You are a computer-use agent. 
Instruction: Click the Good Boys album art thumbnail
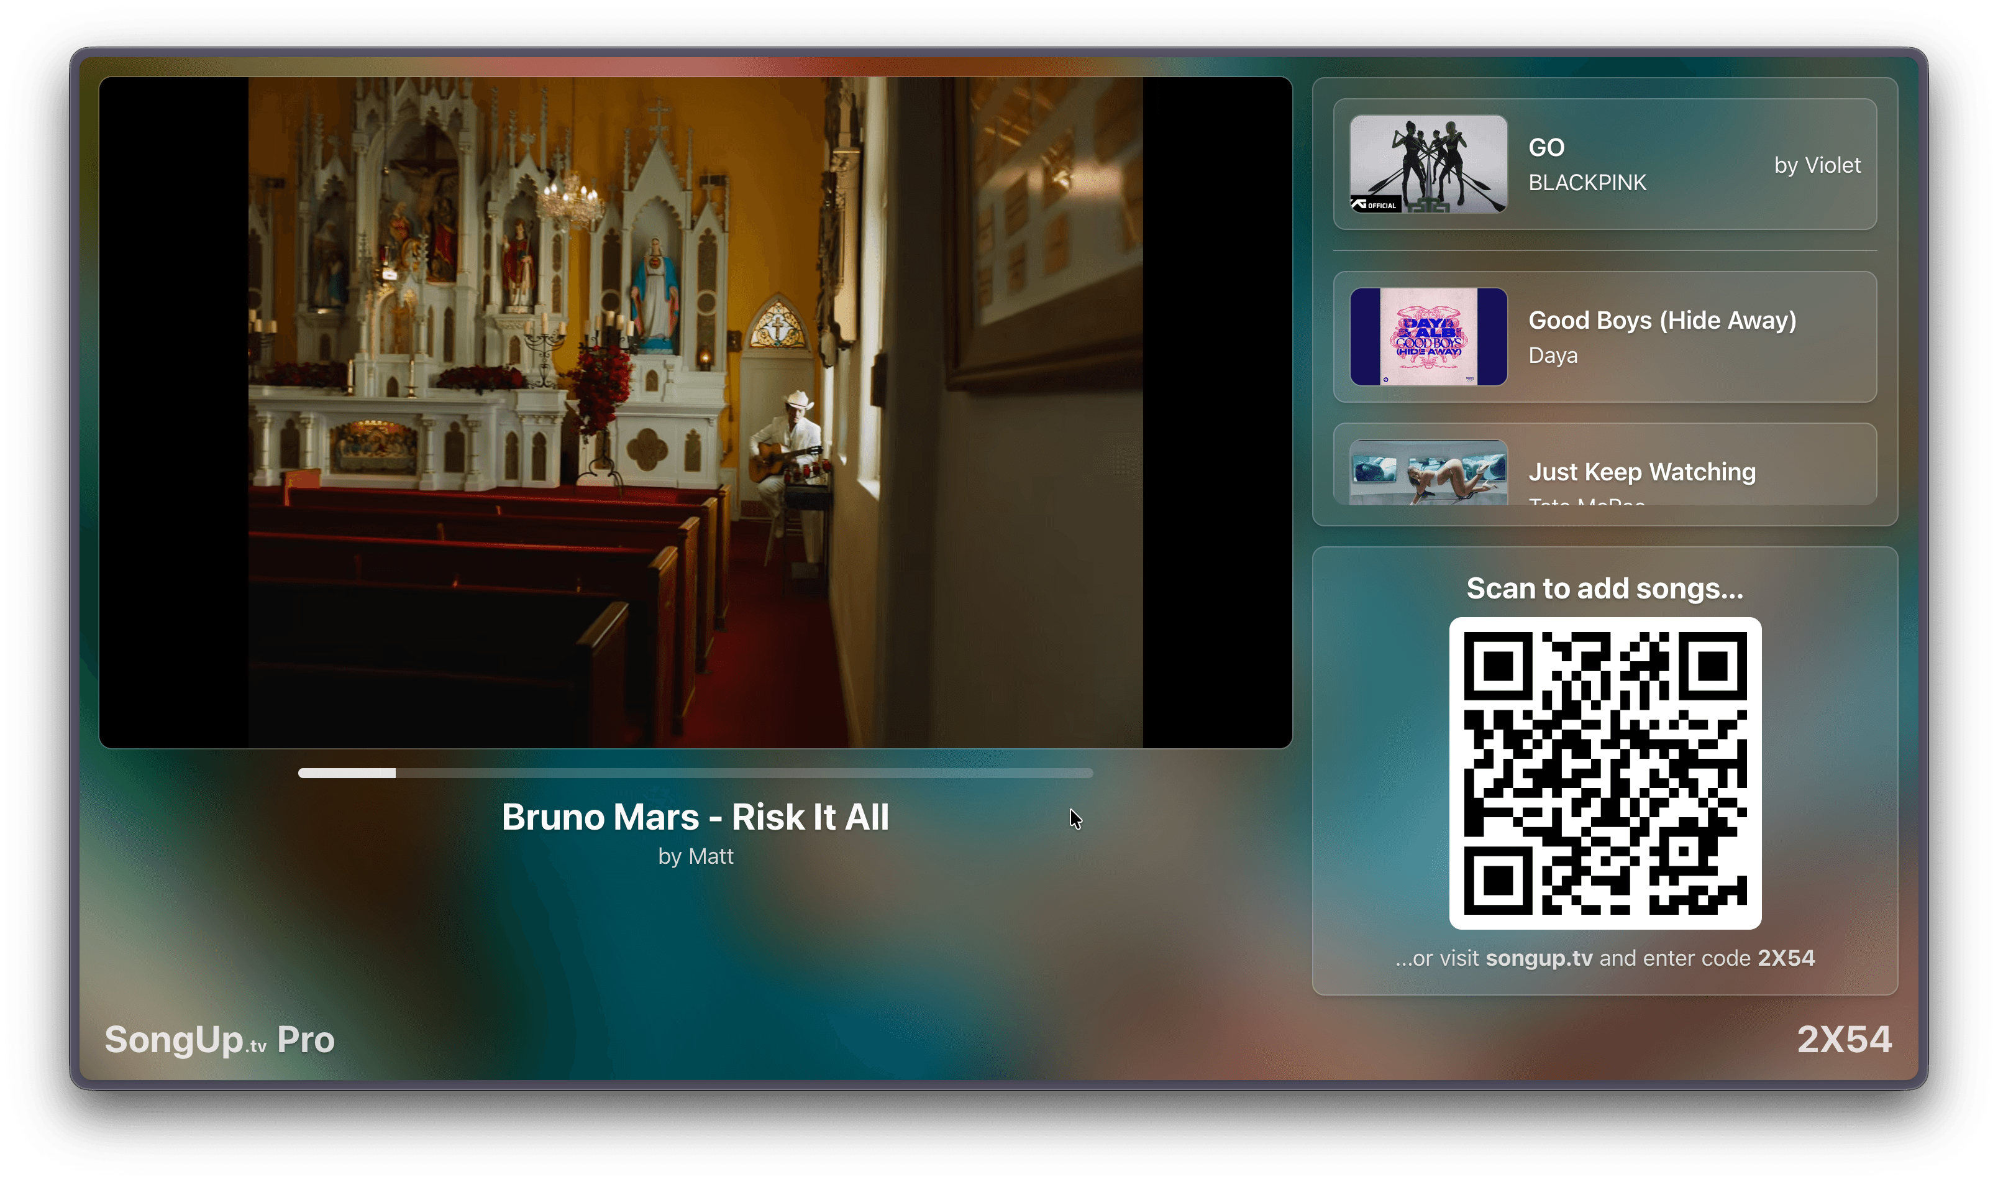[1428, 336]
